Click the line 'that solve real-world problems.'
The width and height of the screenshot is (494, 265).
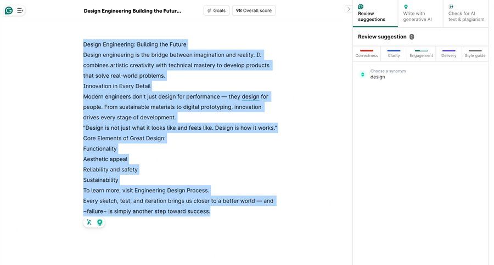124,76
